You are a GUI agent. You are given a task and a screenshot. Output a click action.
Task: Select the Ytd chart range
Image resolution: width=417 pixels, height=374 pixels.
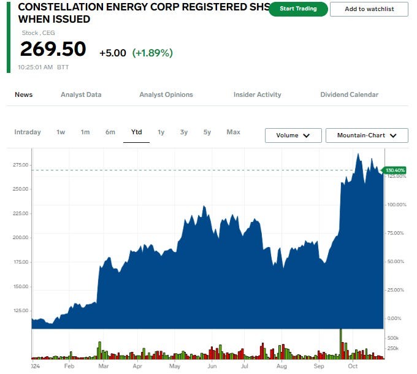pos(136,132)
